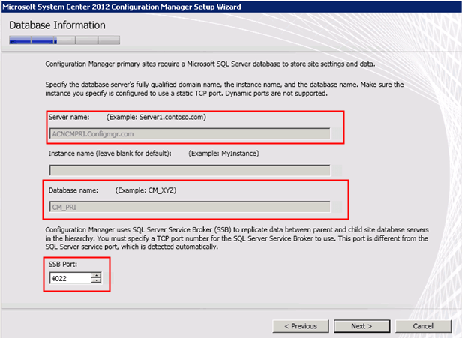The image size is (462, 338).
Task: Click the 'SSB Port:' label
Action: (x=63, y=264)
